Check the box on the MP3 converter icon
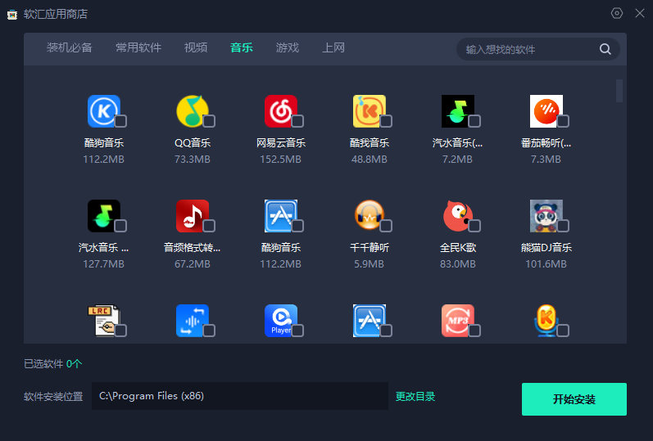This screenshot has height=441, width=653. [474, 331]
